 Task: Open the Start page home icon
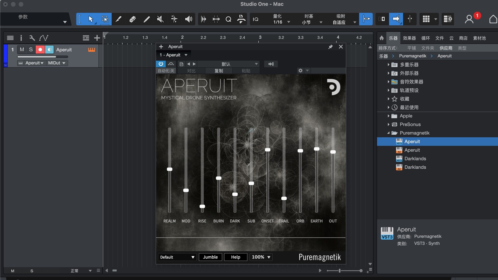click(493, 19)
